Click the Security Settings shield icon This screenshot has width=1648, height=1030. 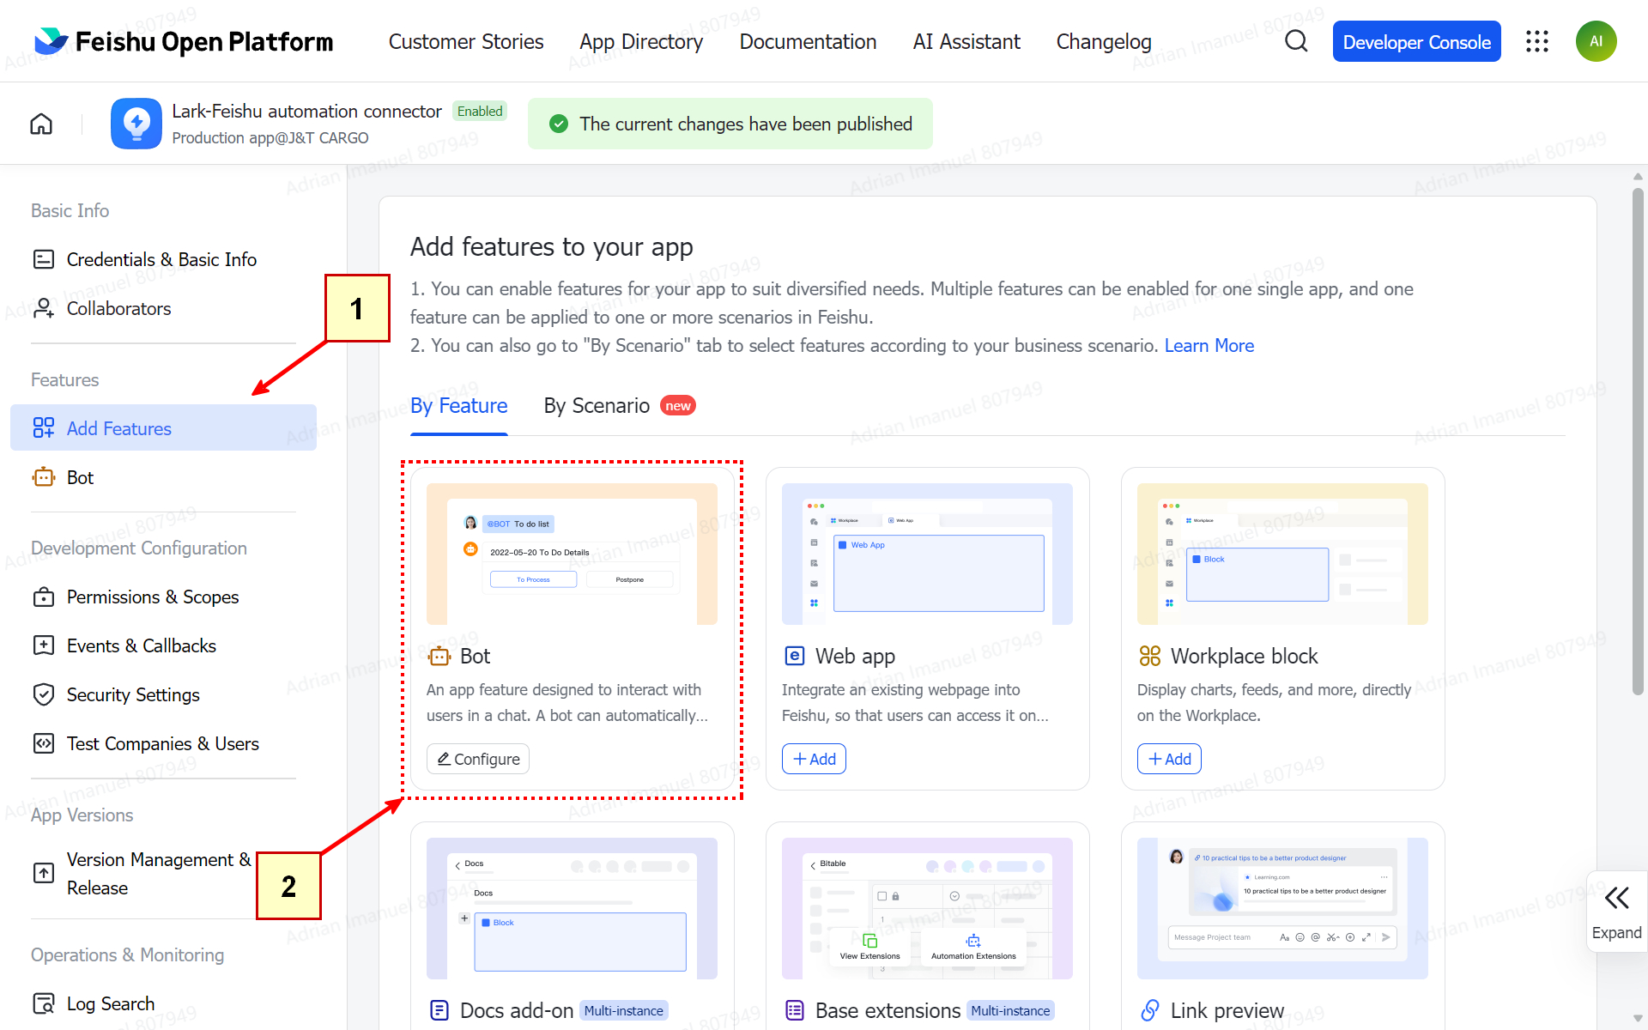(44, 694)
